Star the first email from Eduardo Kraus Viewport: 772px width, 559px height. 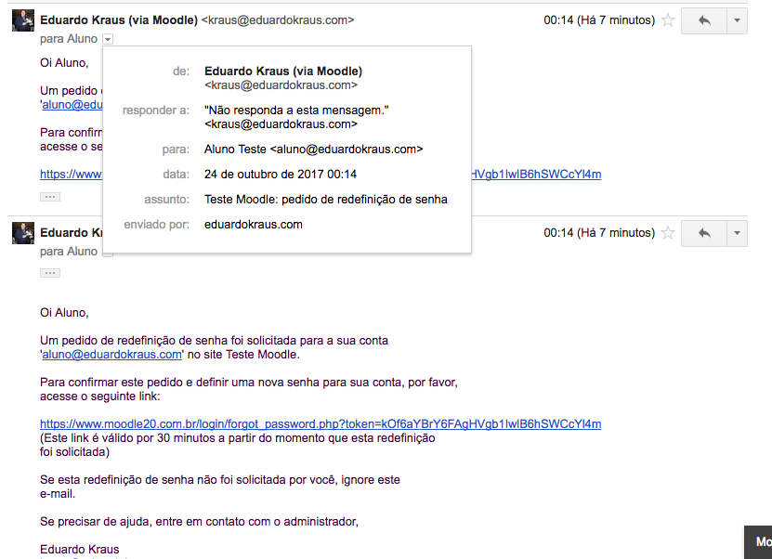(x=668, y=20)
